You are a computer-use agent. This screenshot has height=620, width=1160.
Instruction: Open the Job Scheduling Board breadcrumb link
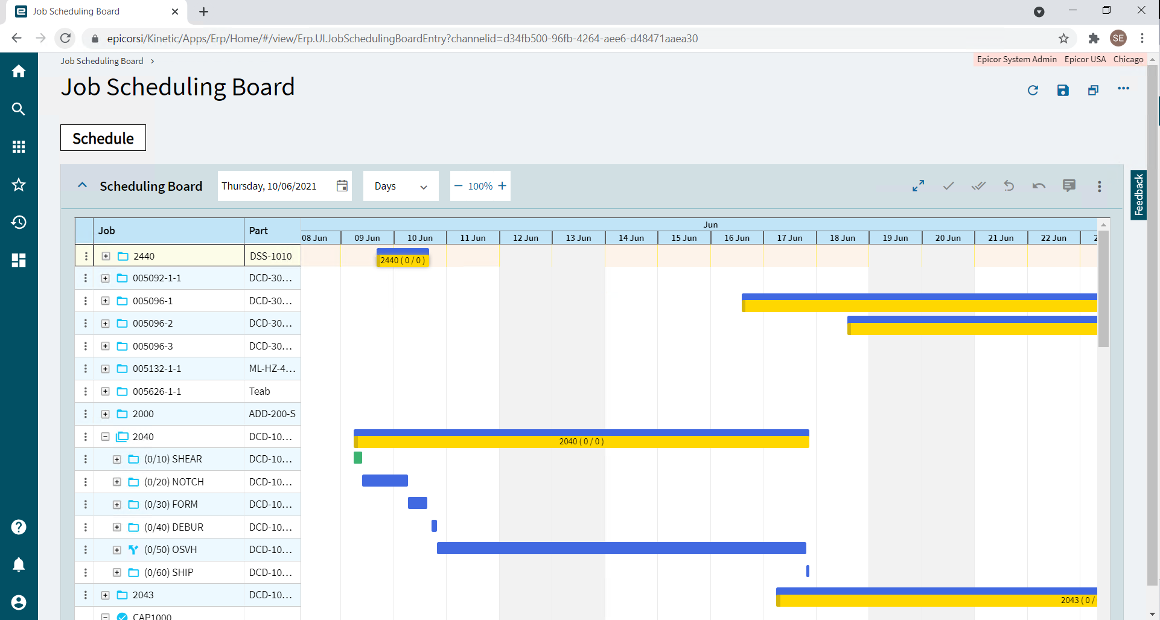pyautogui.click(x=101, y=60)
